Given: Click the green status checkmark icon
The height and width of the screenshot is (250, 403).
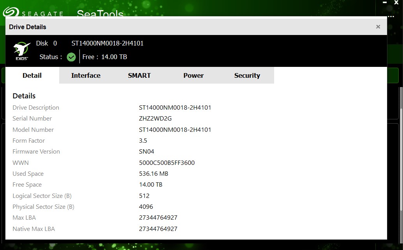Looking at the screenshot, I should tap(71, 57).
